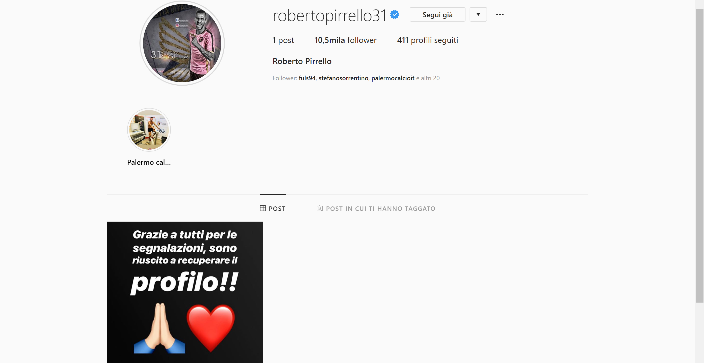
Task: Visit fuls94 follower profile
Action: (307, 78)
